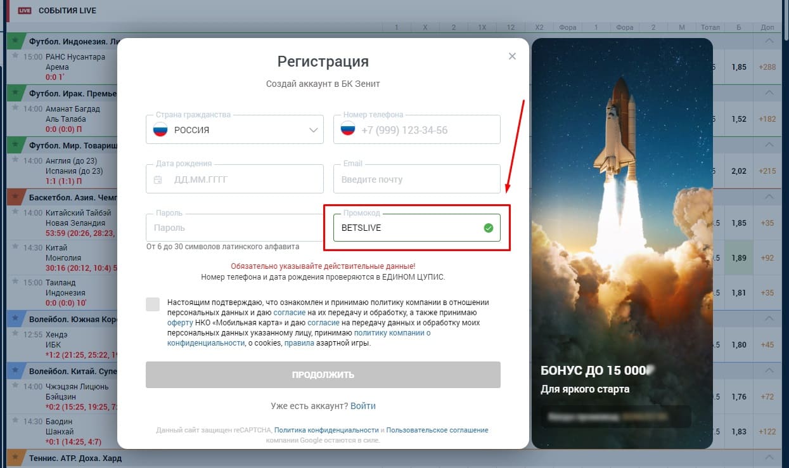Click the calendar icon in birth date field
This screenshot has width=789, height=468.
tap(158, 179)
